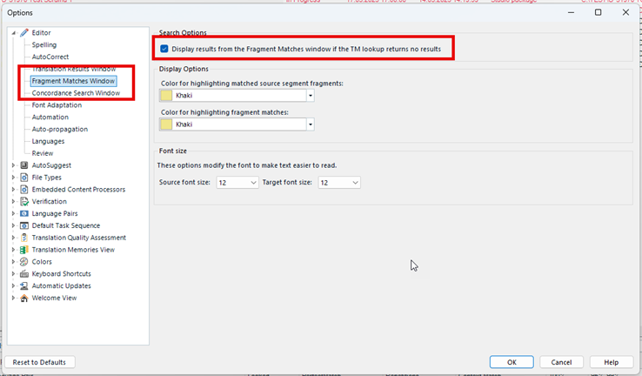Expand the Translation Quality Assessment node
642x376 pixels.
tap(14, 238)
